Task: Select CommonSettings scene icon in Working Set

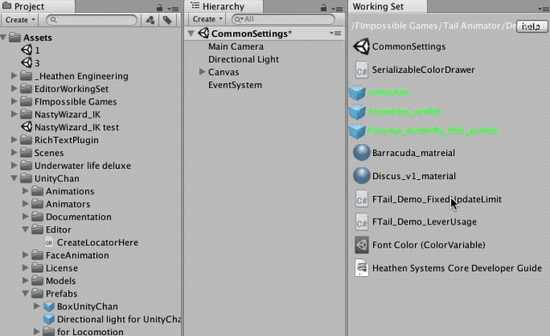Action: click(x=361, y=46)
